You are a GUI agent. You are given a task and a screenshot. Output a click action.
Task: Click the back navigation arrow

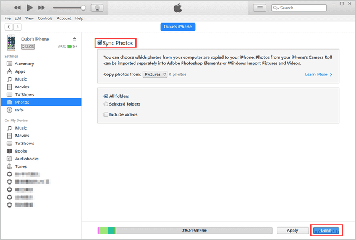(x=8, y=27)
